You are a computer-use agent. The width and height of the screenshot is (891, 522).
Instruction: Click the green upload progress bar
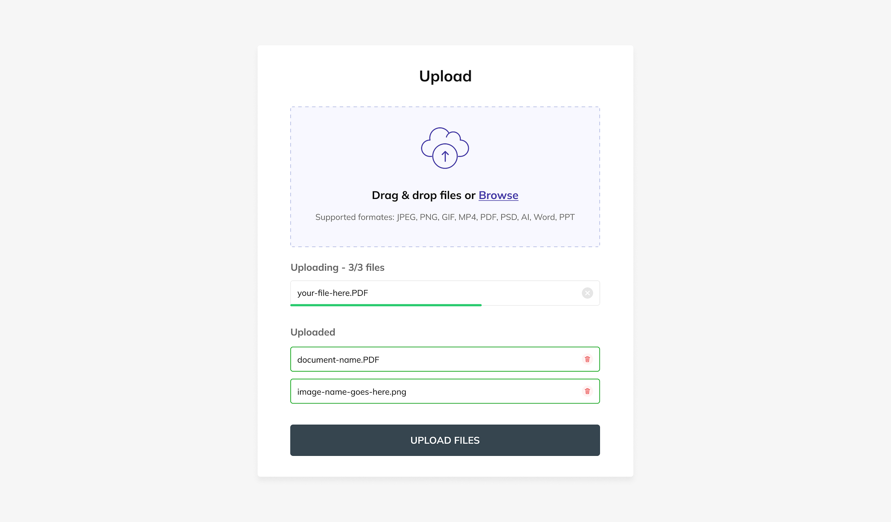[x=386, y=305]
